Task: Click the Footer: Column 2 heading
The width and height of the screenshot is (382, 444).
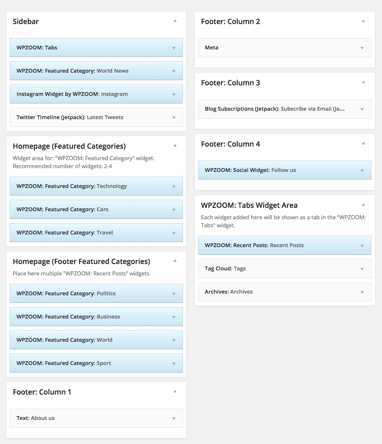Action: click(x=230, y=22)
